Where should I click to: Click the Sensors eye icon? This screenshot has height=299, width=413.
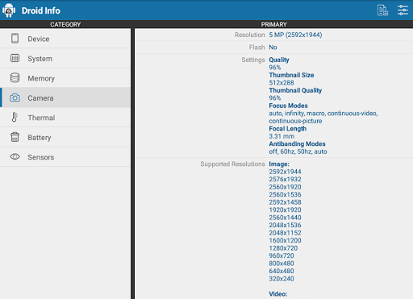tap(15, 156)
